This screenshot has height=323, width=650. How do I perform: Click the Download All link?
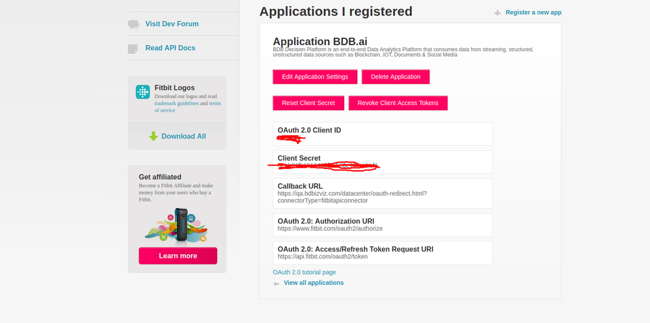click(x=183, y=136)
